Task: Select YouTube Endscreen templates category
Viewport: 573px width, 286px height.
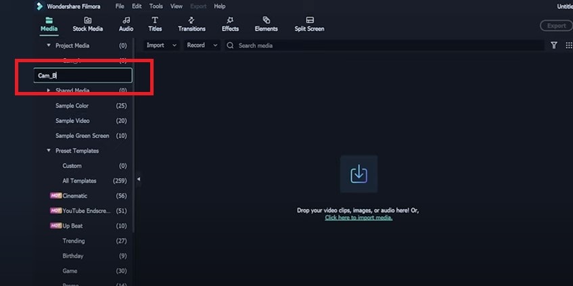Action: pyautogui.click(x=86, y=211)
